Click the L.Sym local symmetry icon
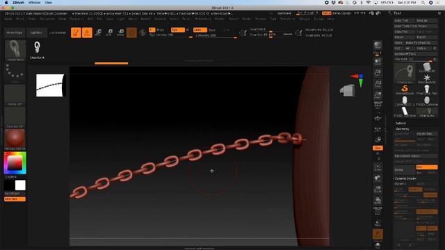The width and height of the screenshot is (445, 250). (x=378, y=129)
